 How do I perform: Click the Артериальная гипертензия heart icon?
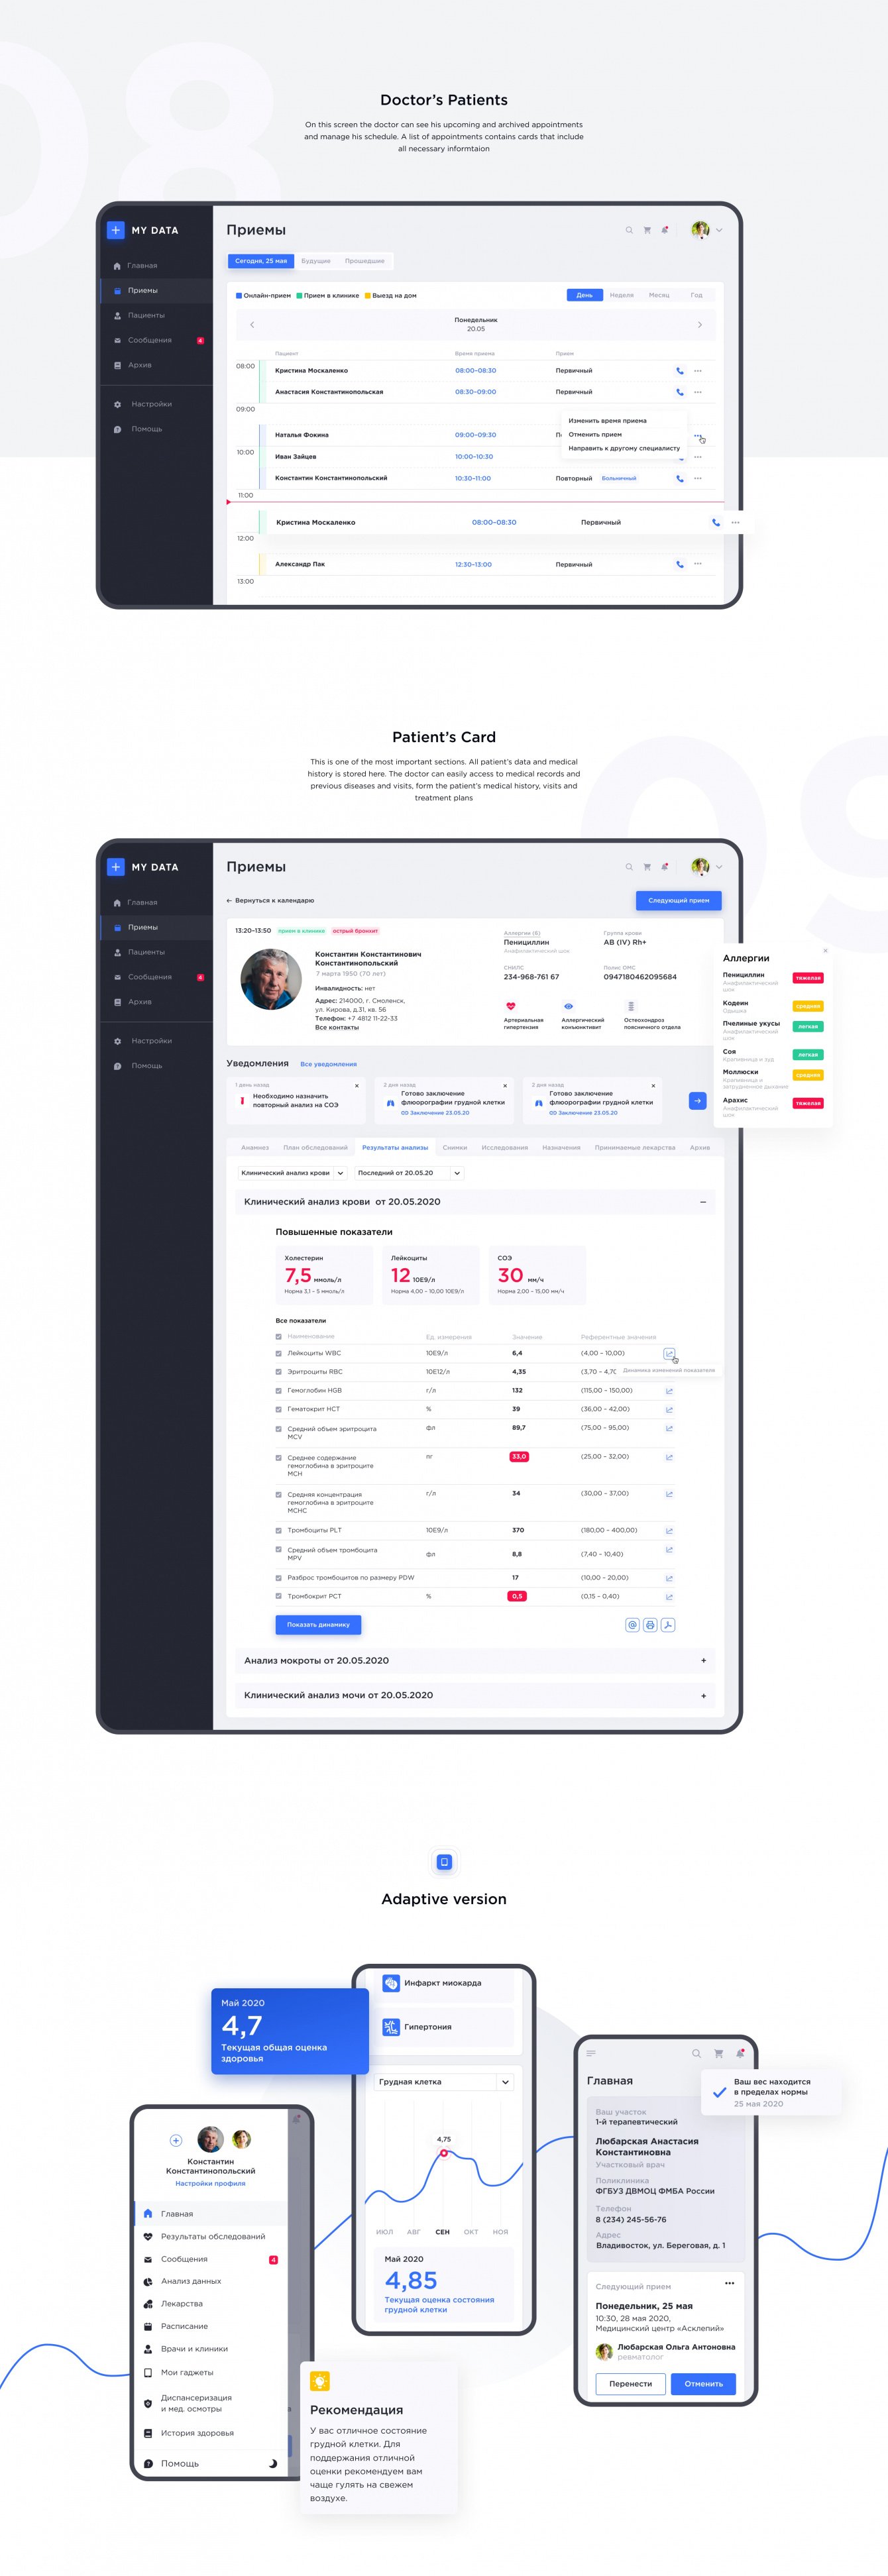pyautogui.click(x=511, y=1006)
